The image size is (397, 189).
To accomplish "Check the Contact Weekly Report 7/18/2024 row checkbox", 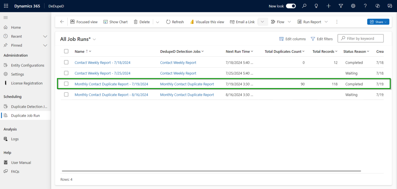I will click(x=66, y=62).
